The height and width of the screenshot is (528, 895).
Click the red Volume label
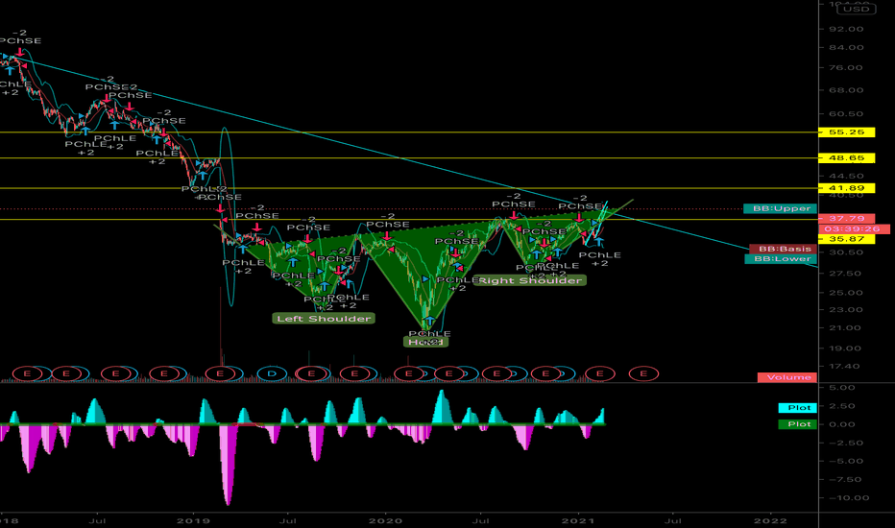pos(787,377)
